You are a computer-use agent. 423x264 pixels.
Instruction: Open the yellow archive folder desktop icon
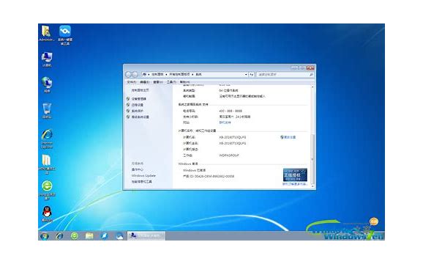tap(47, 164)
